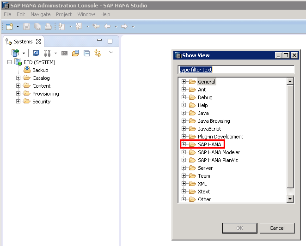Click the Administration tools icon
The width and height of the screenshot is (306, 246).
(47, 53)
